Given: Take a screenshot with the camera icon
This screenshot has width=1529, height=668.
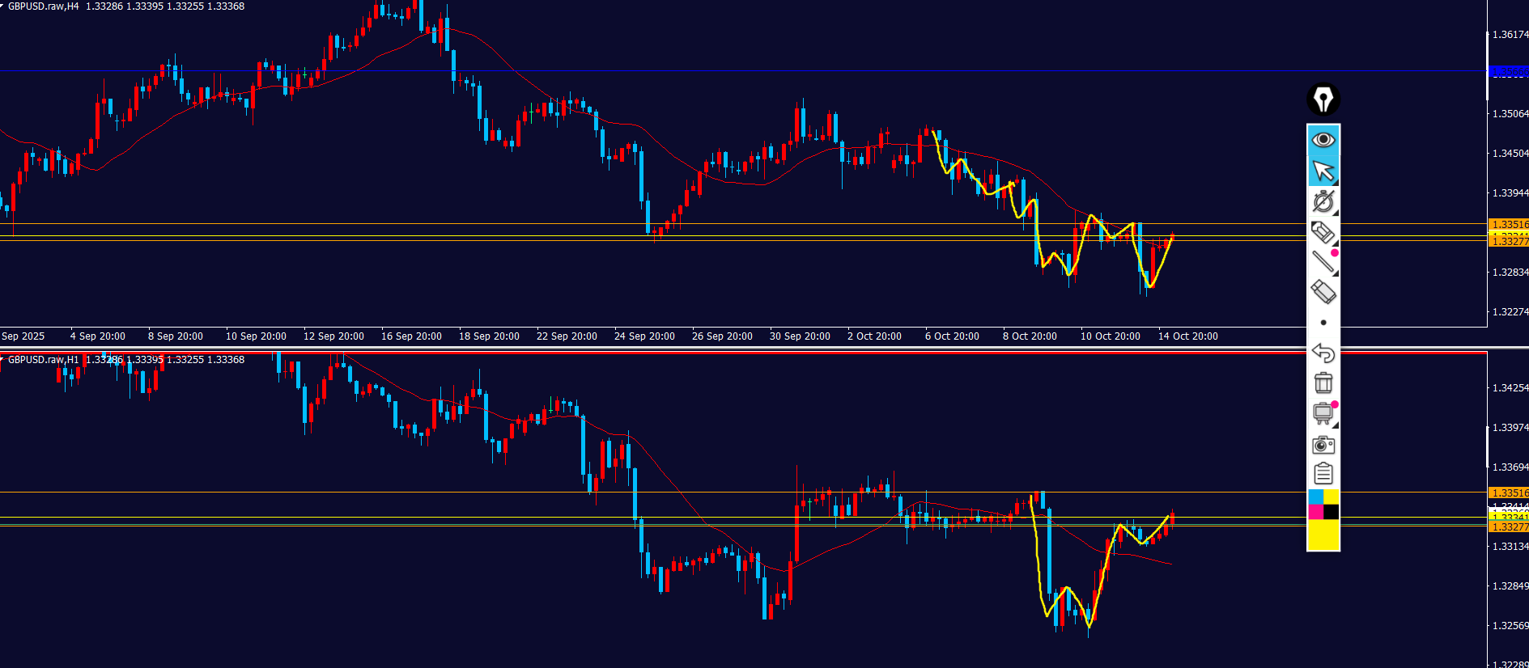Looking at the screenshot, I should (x=1323, y=444).
